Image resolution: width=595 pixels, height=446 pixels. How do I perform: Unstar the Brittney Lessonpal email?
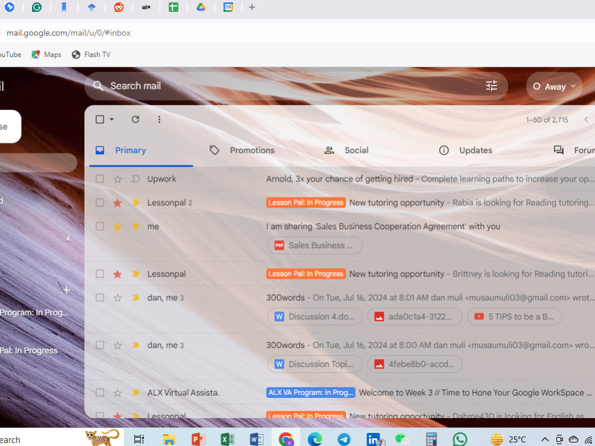[x=118, y=274]
